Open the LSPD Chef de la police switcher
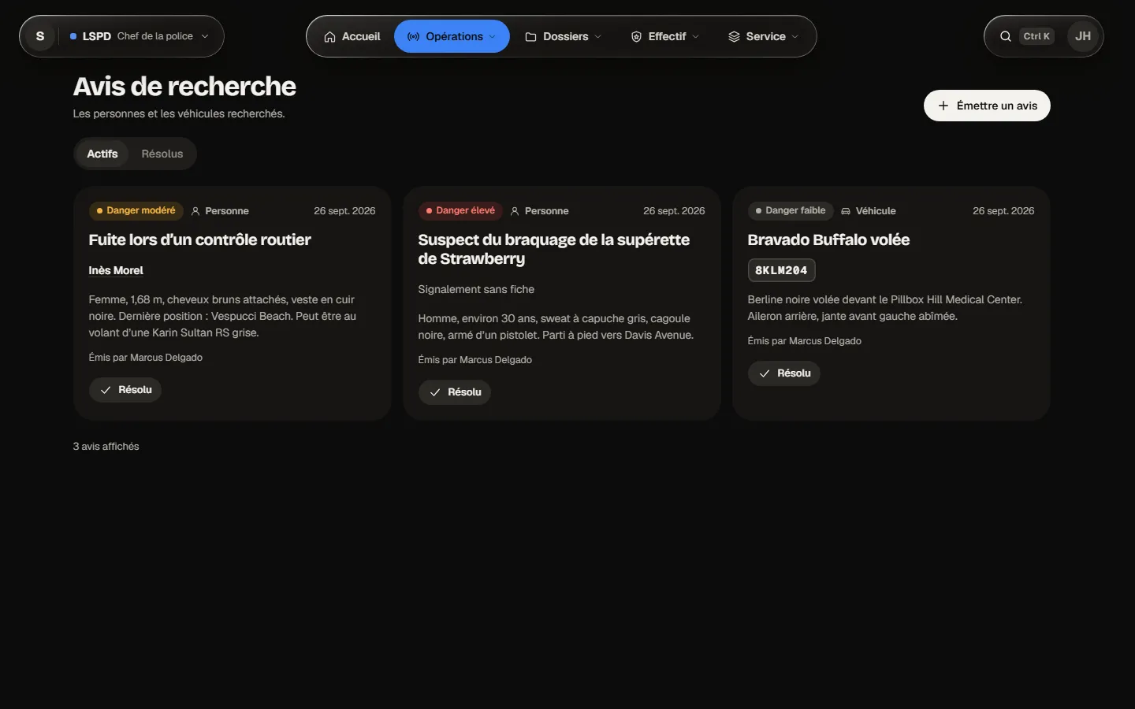 [x=140, y=36]
